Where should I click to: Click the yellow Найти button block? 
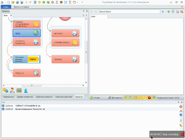click(33, 59)
